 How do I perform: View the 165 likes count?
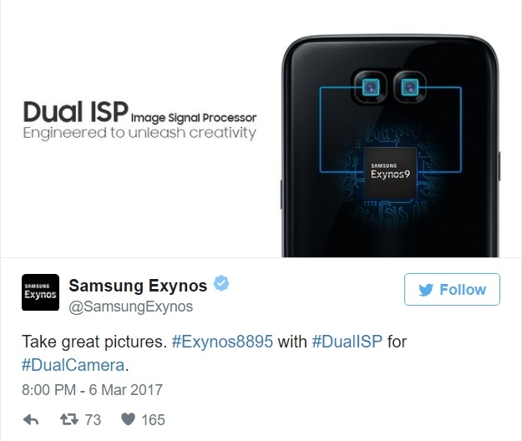point(153,419)
